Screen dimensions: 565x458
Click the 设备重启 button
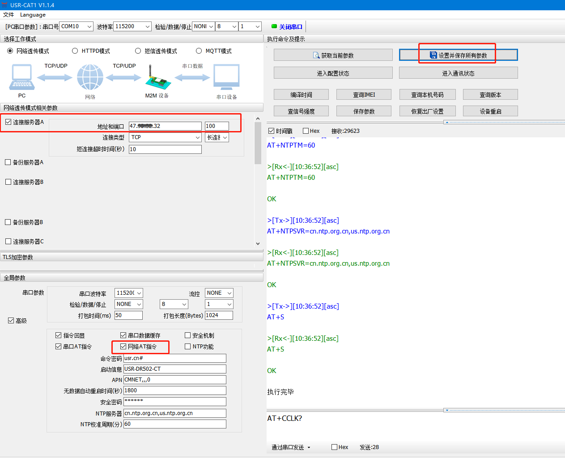pyautogui.click(x=490, y=111)
